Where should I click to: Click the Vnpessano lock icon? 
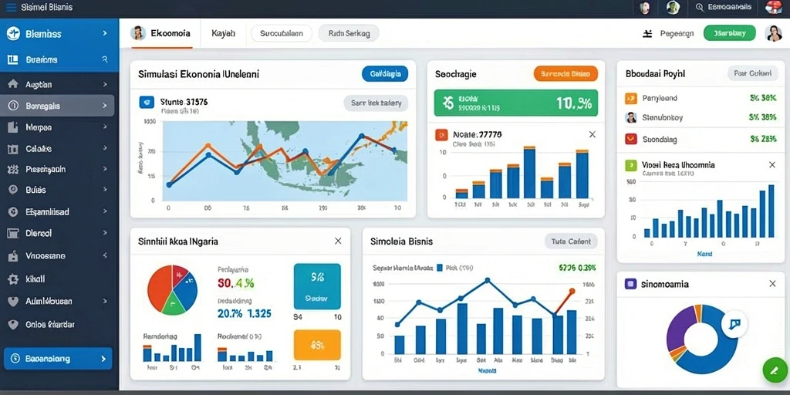click(13, 256)
